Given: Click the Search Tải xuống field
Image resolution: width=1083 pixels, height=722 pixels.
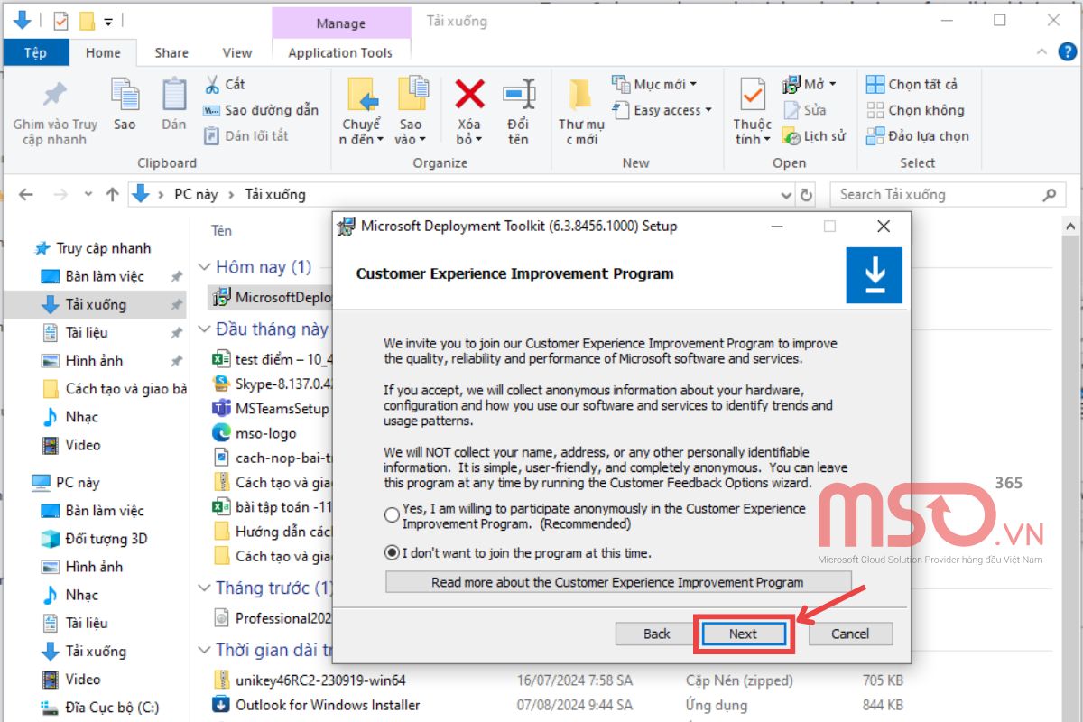Looking at the screenshot, I should [x=948, y=194].
